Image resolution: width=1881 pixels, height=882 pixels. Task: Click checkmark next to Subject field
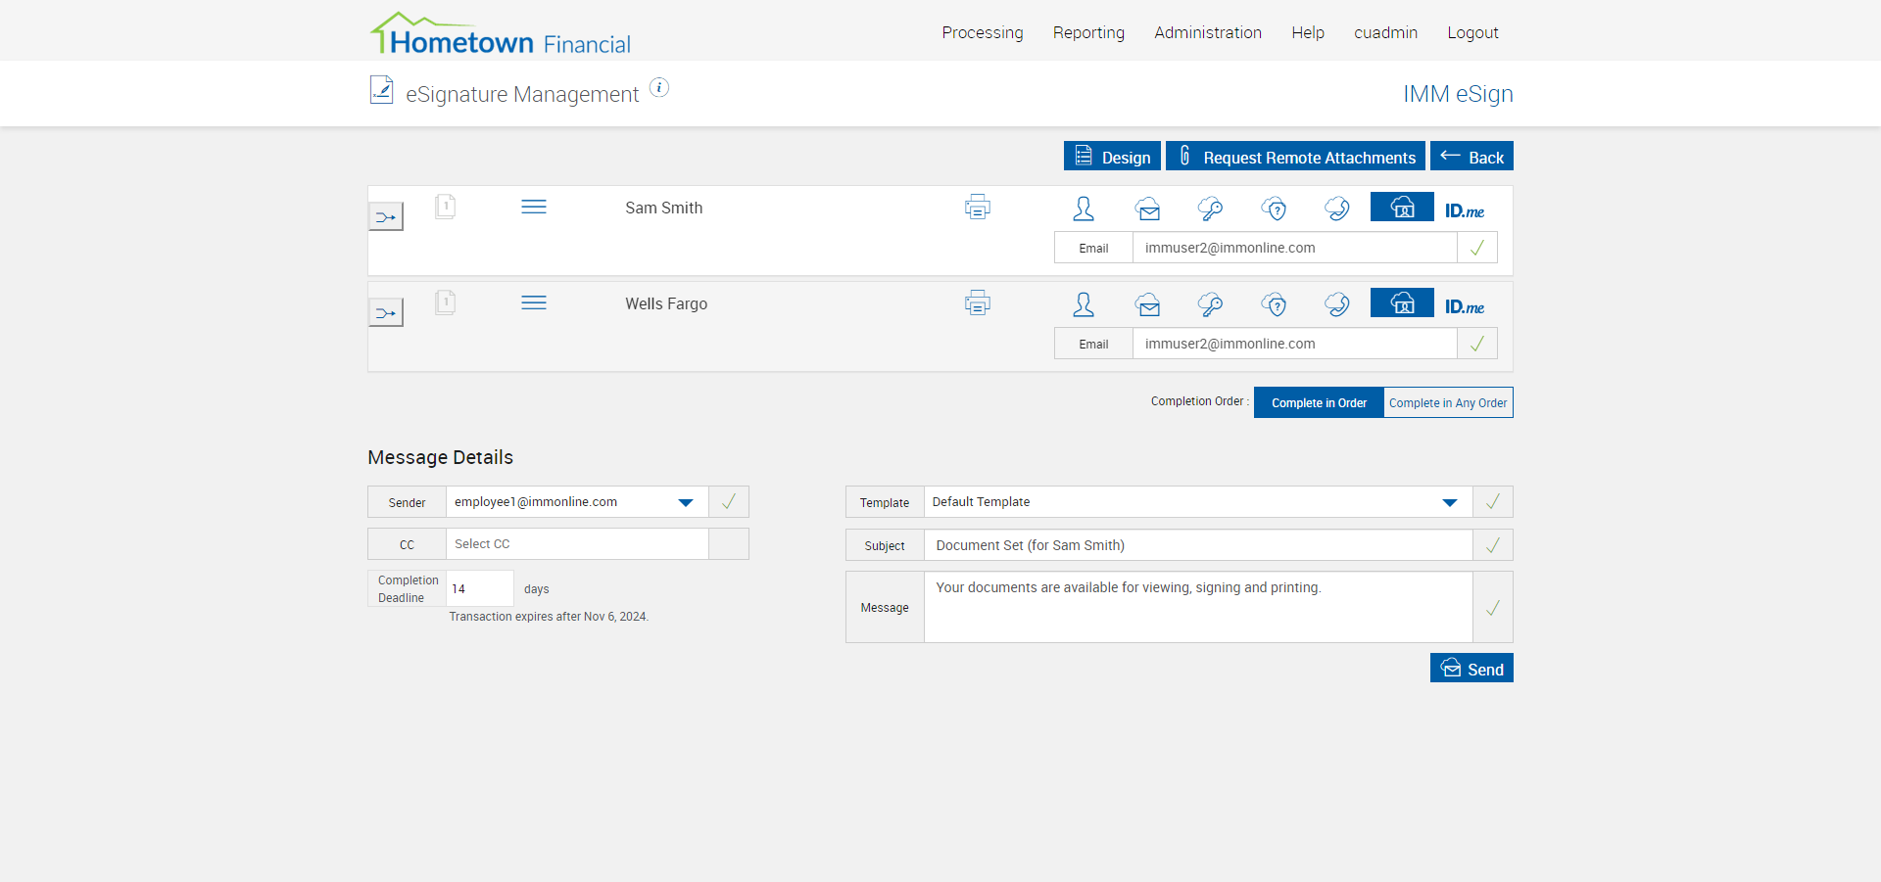1493,545
